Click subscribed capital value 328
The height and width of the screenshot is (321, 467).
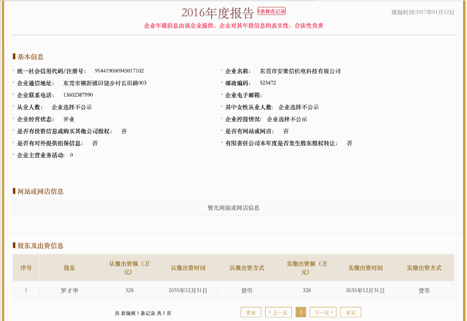(x=129, y=290)
